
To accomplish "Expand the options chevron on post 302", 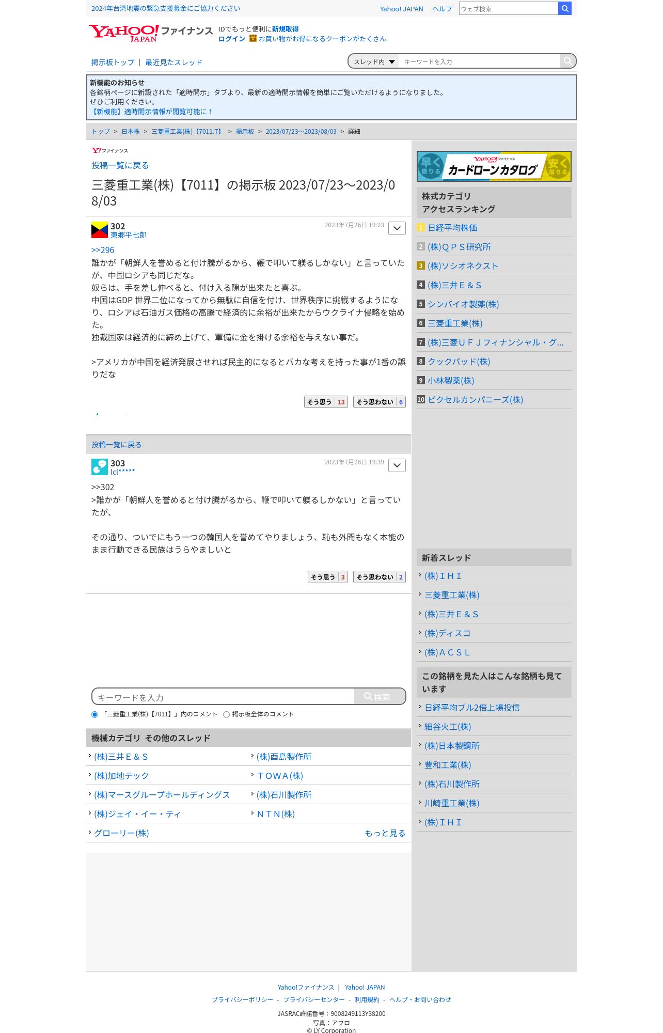I will click(x=397, y=228).
